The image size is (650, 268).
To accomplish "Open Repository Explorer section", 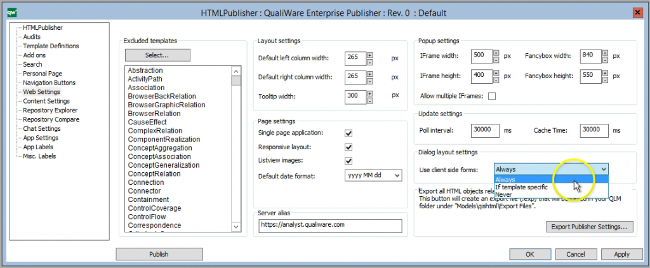I will (x=50, y=111).
